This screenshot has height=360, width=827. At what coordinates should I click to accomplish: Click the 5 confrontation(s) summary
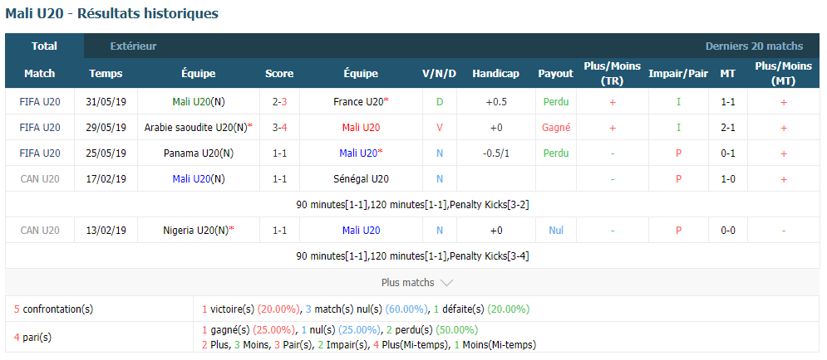point(53,309)
